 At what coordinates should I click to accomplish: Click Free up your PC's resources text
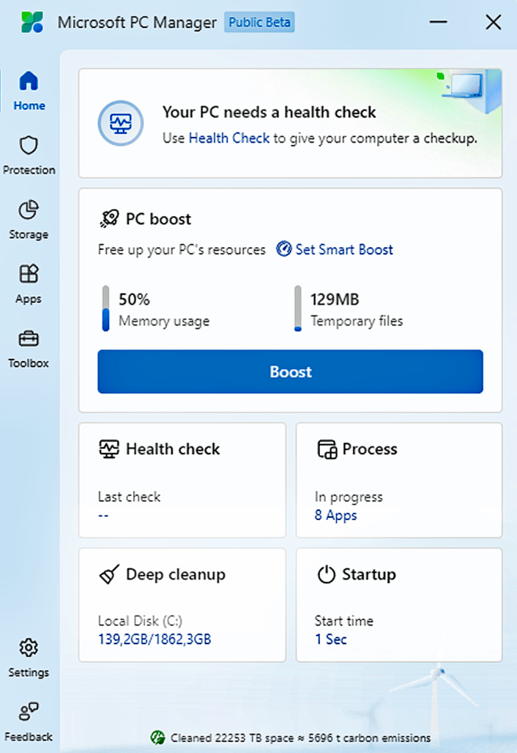[182, 250]
